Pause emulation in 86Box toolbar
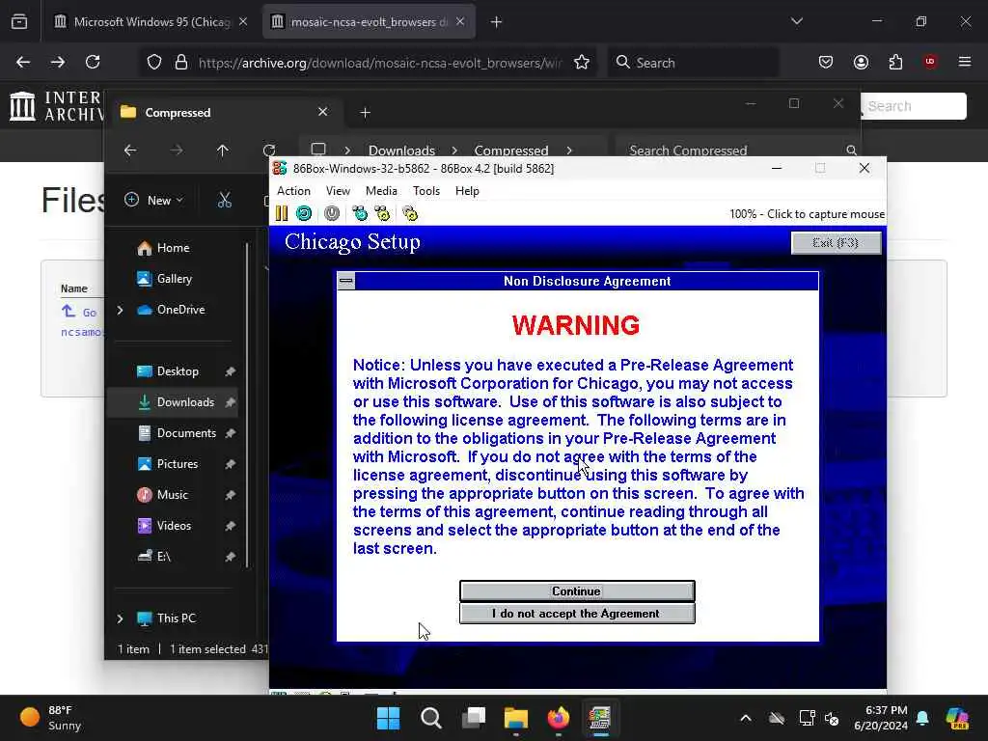 [282, 213]
